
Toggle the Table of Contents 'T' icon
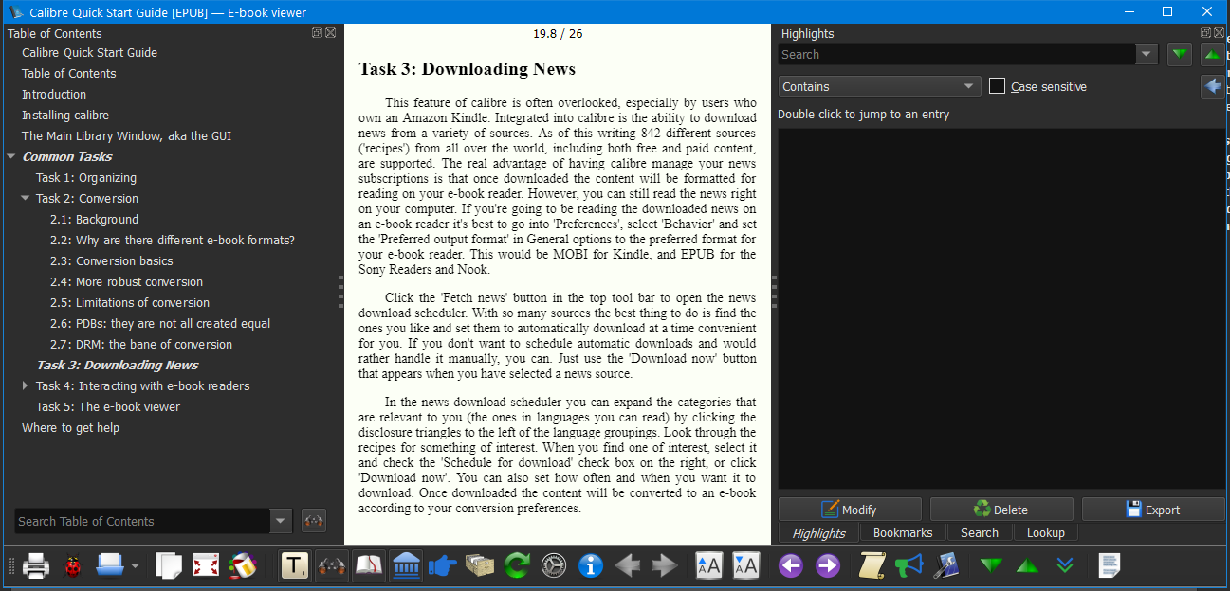(295, 566)
